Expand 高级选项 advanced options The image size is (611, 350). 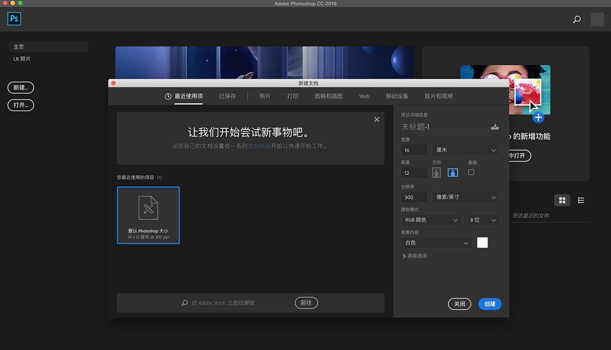click(415, 256)
